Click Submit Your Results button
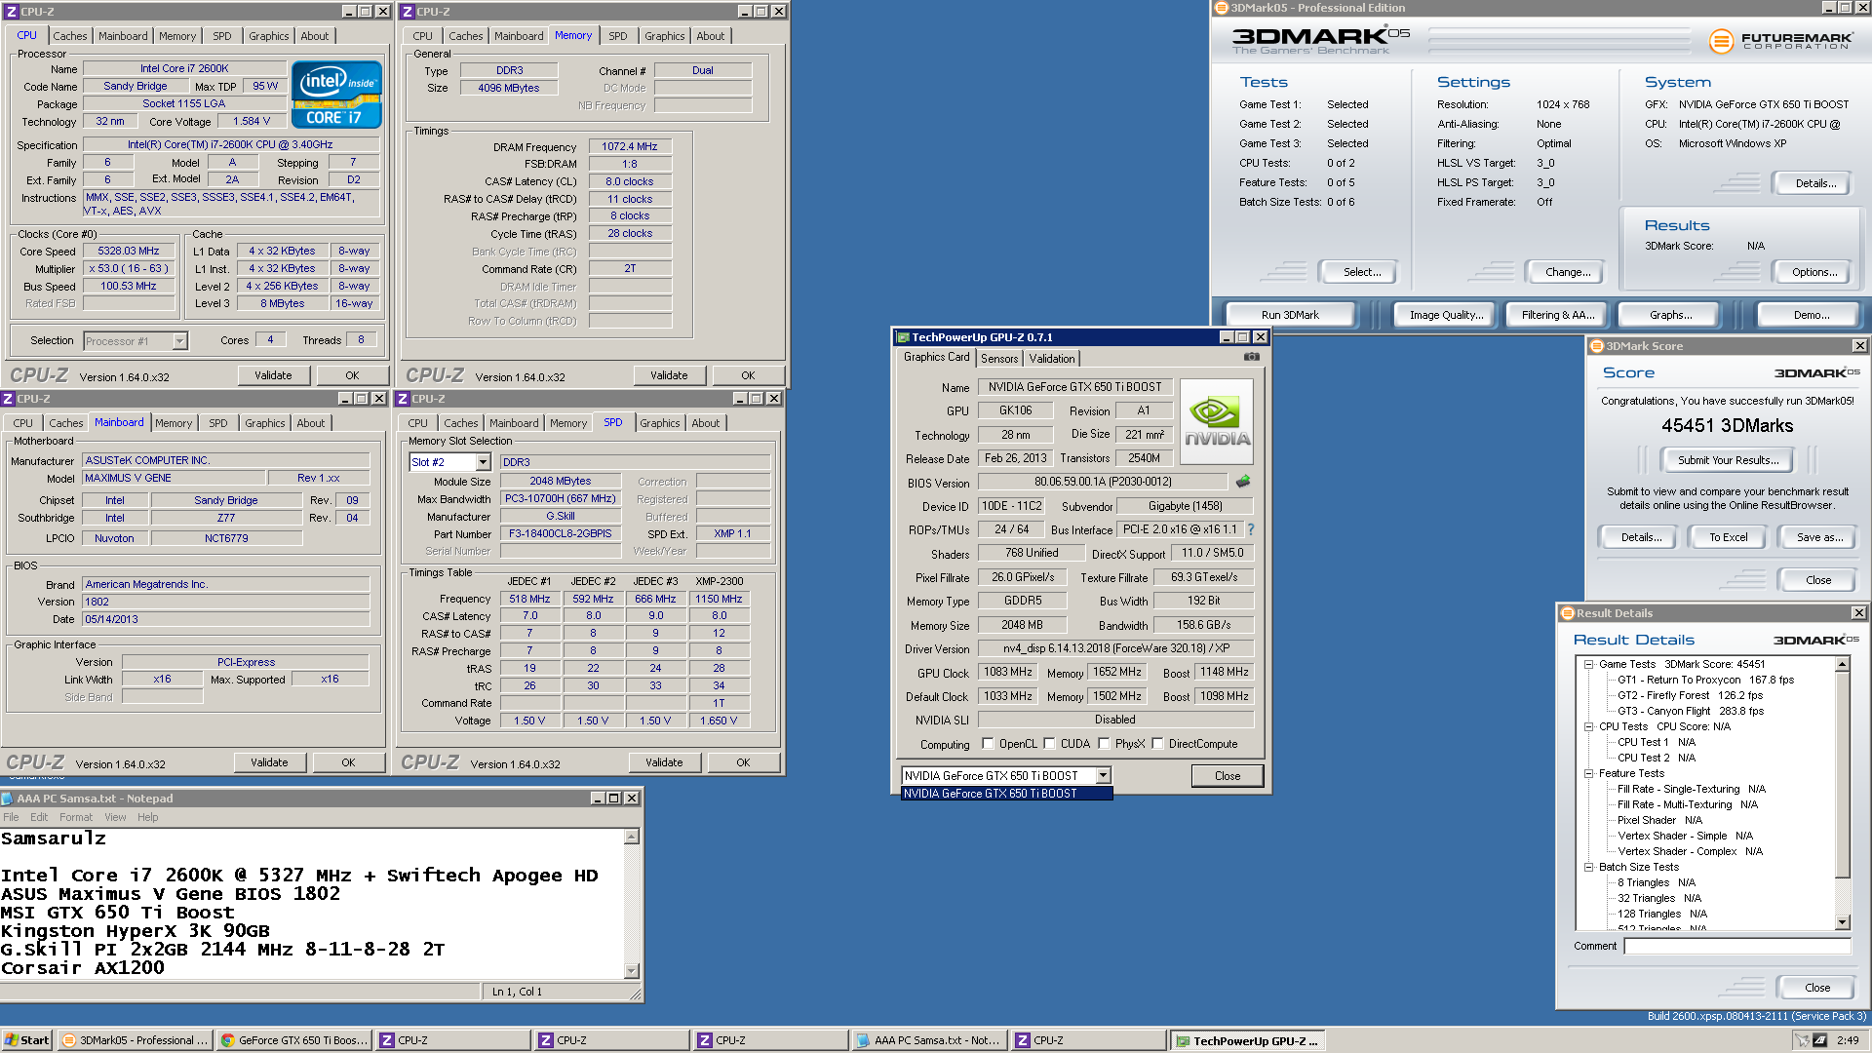The image size is (1872, 1053). point(1728,460)
